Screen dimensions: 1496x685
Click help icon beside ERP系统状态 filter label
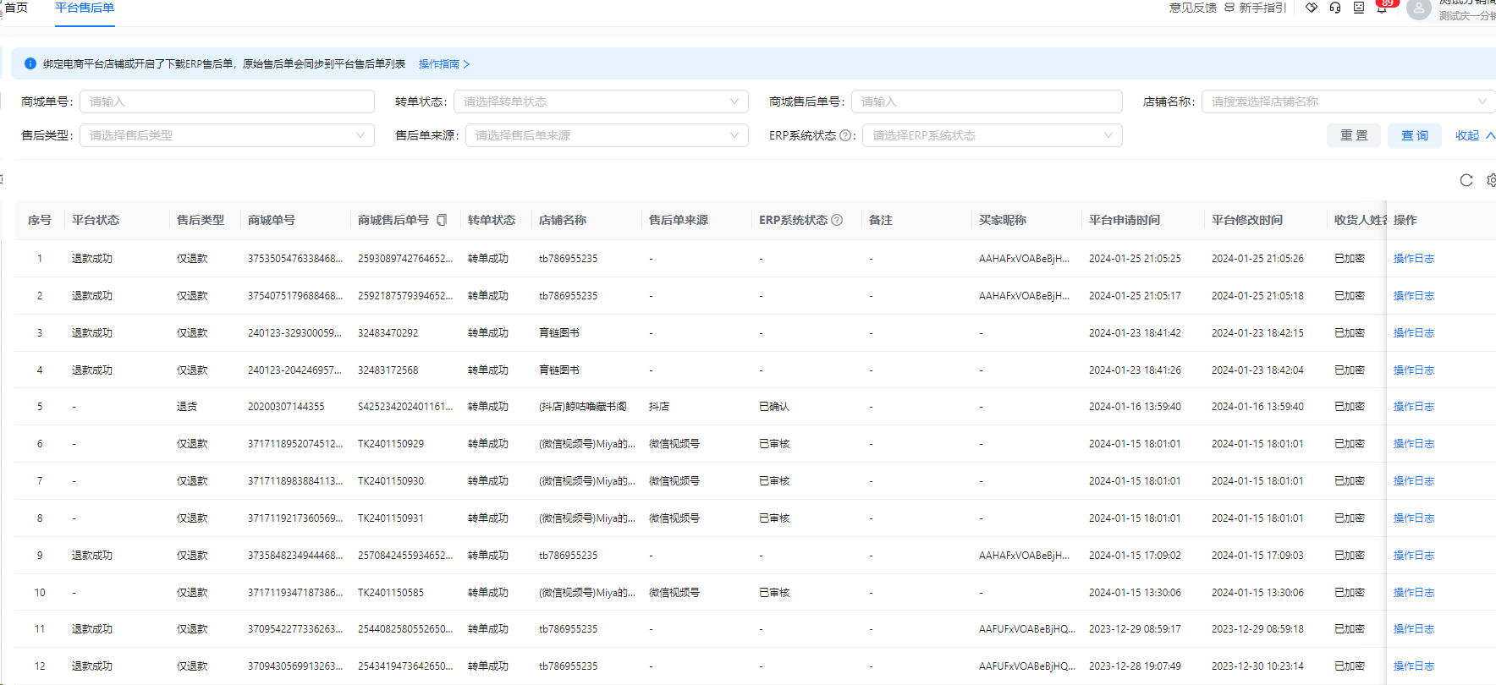(x=845, y=135)
